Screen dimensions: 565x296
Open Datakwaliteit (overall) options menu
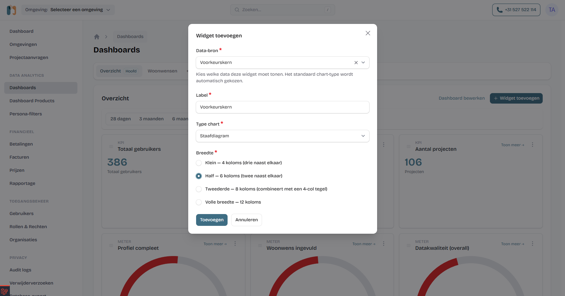pos(533,244)
